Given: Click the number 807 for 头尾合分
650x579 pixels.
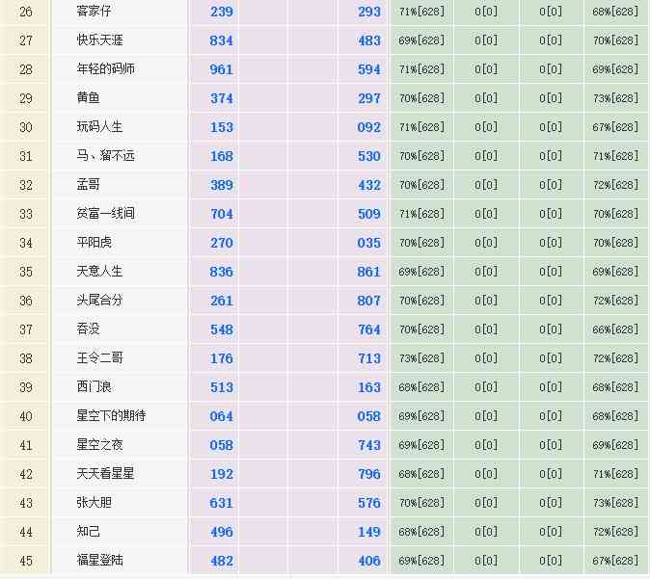Looking at the screenshot, I should [368, 301].
